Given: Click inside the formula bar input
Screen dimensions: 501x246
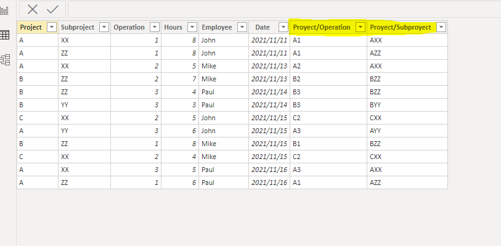Looking at the screenshot, I should (284, 9).
